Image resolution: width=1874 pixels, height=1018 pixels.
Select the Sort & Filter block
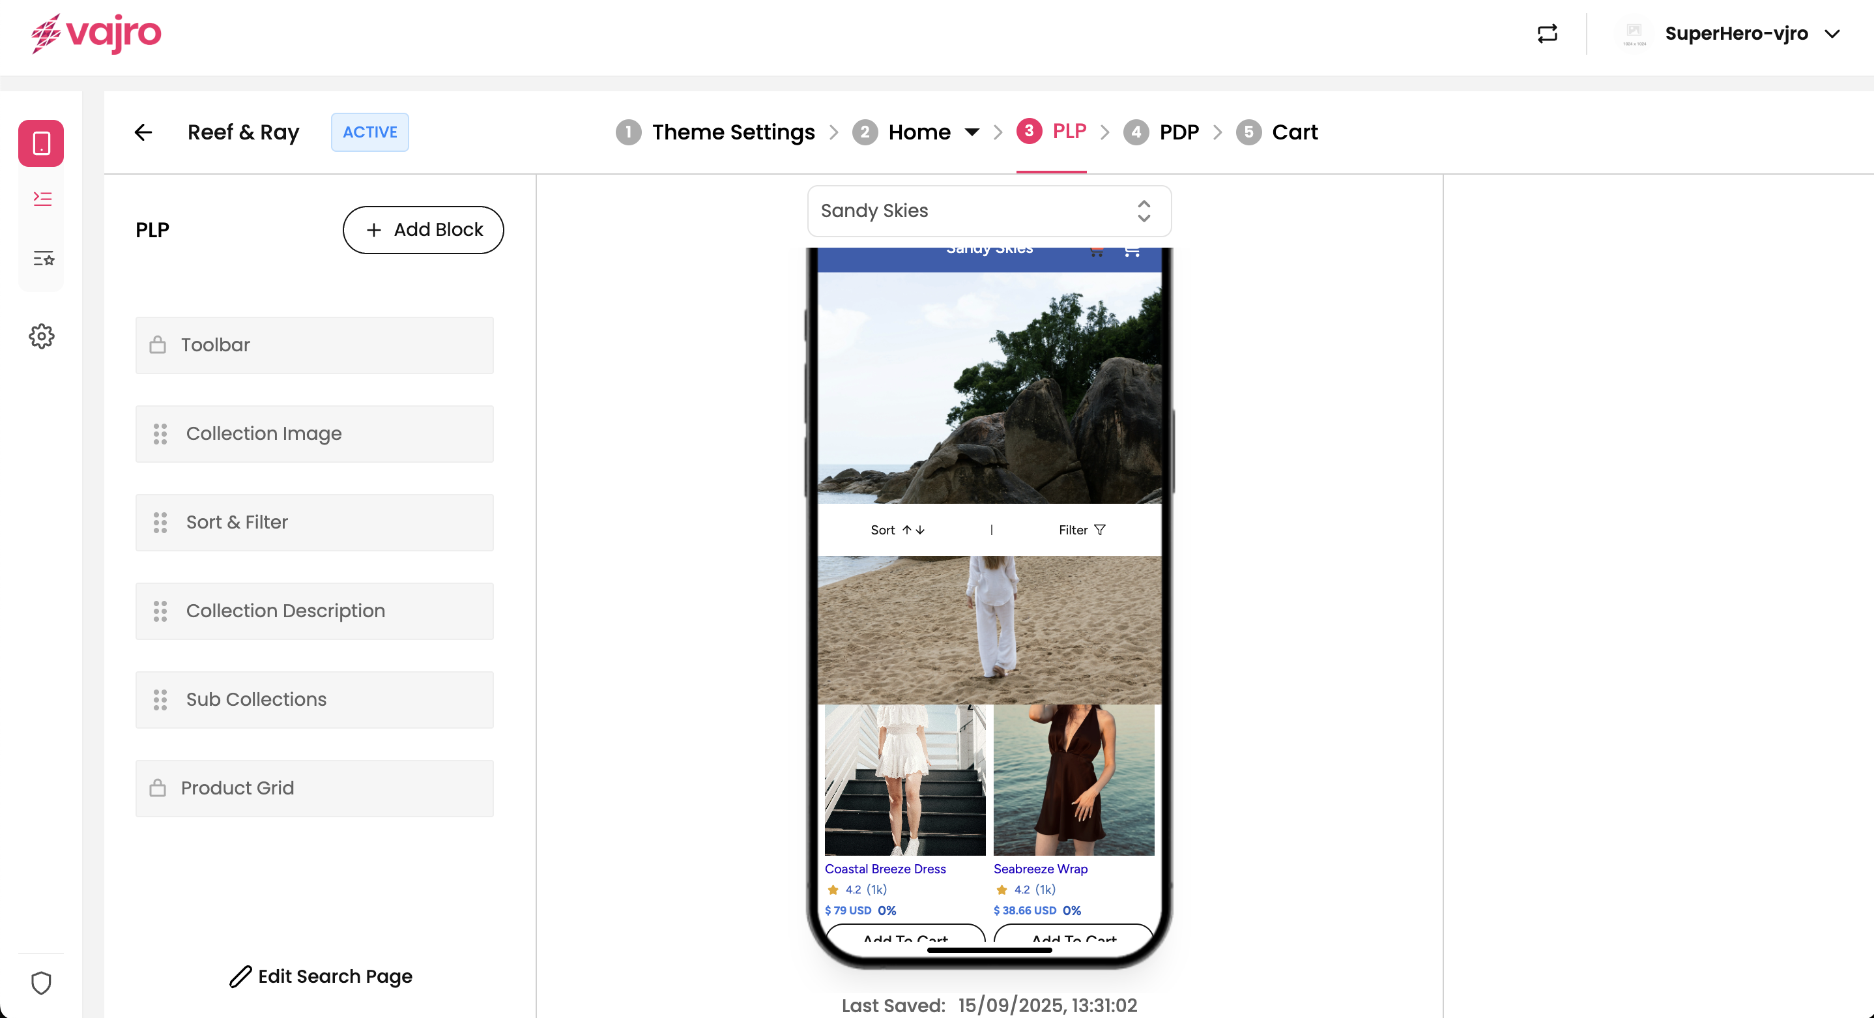tap(314, 523)
